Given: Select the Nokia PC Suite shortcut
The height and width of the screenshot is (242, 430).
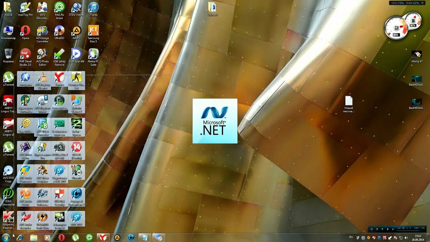Looking at the screenshot, I should pos(93,57).
